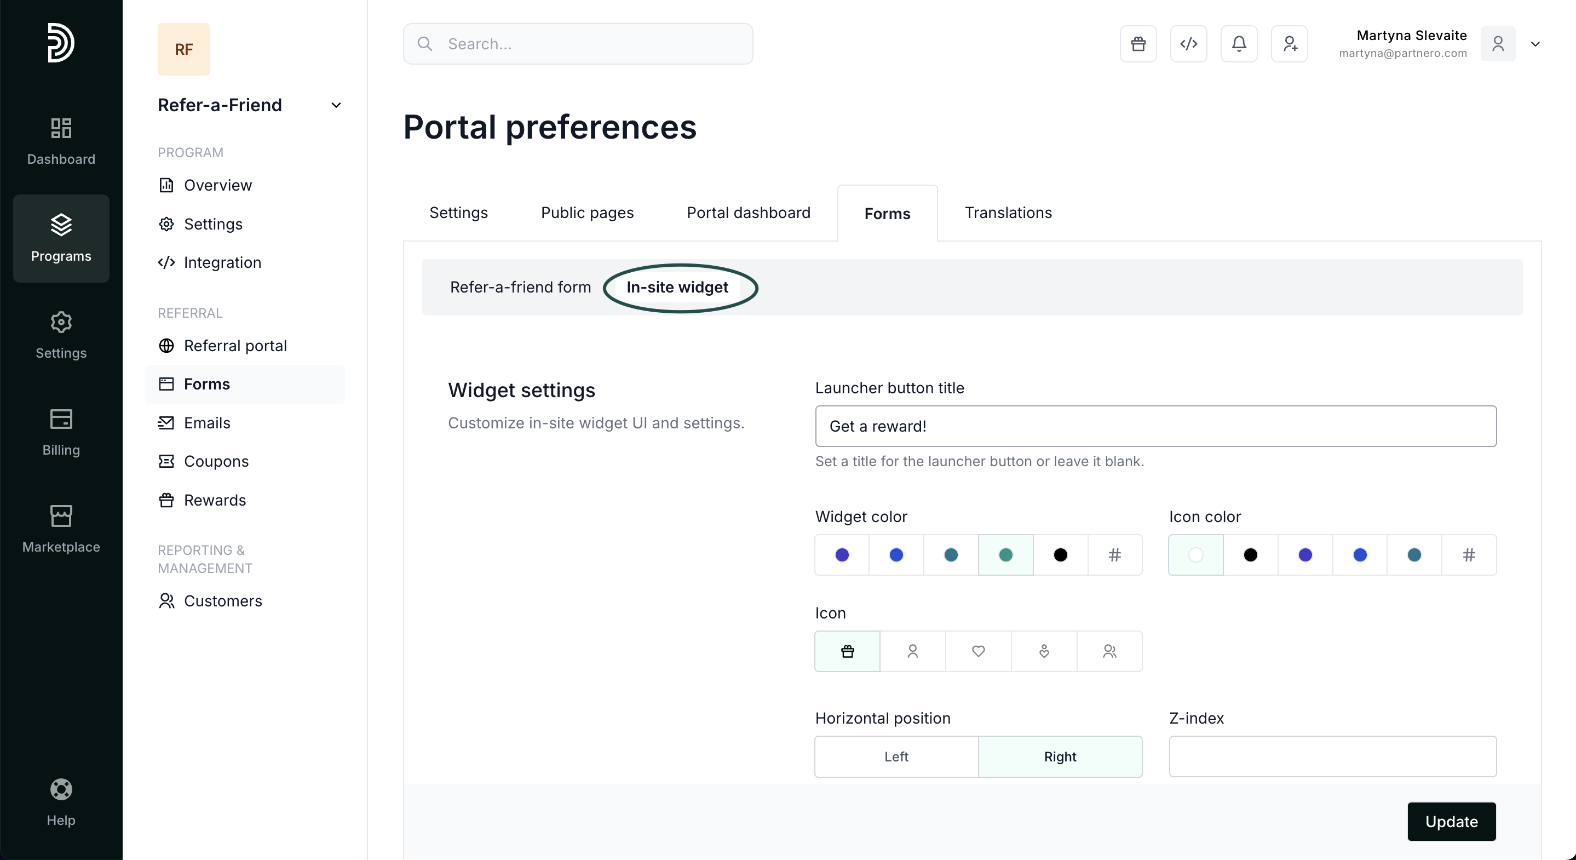Open Help in the left sidebar
1576x860 pixels.
tap(61, 802)
